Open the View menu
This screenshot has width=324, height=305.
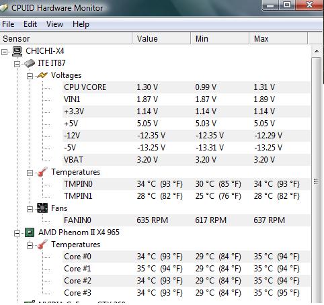coord(54,24)
